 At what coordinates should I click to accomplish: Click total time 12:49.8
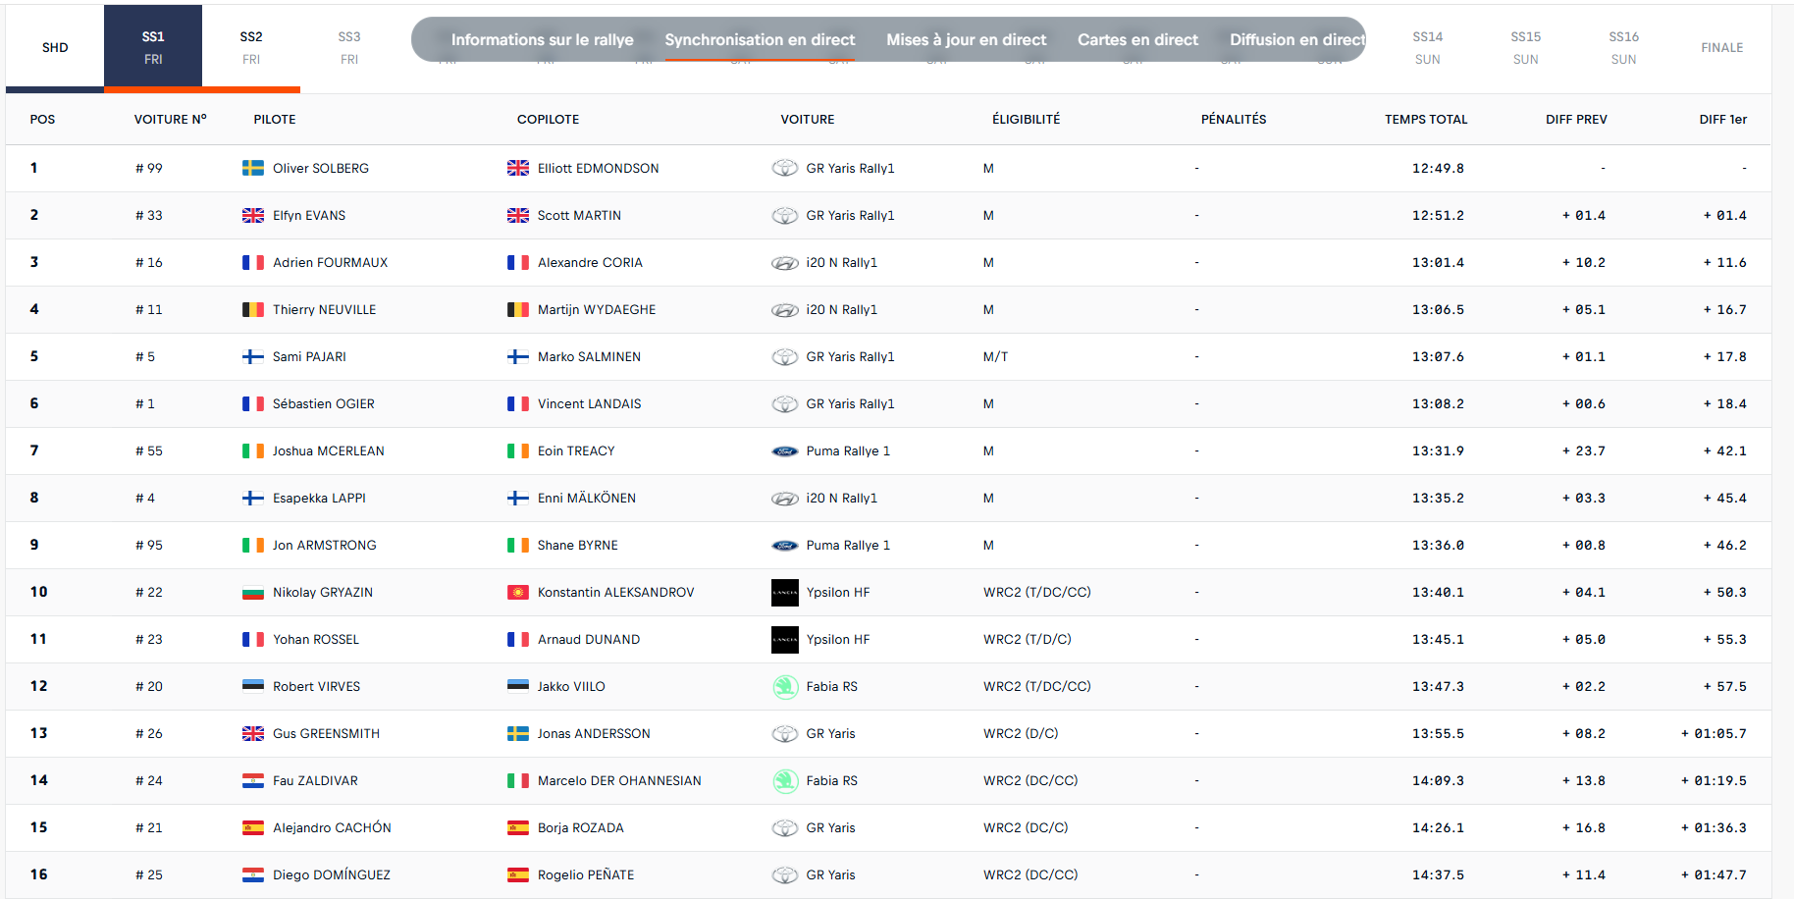(1438, 168)
